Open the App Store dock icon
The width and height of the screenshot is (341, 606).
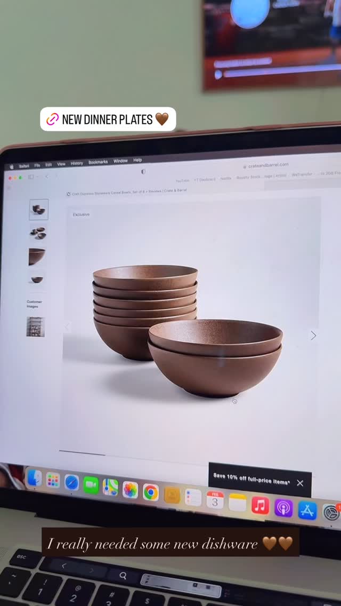point(307,510)
